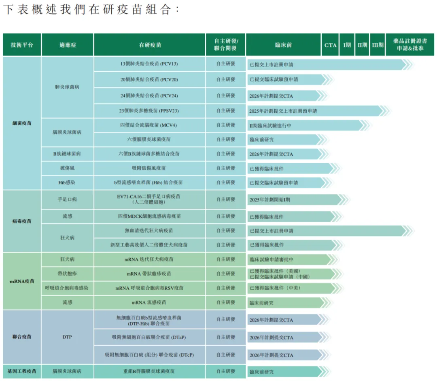Select the 細菌疫苗 platform cell
The width and height of the screenshot is (437, 381).
coord(22,123)
